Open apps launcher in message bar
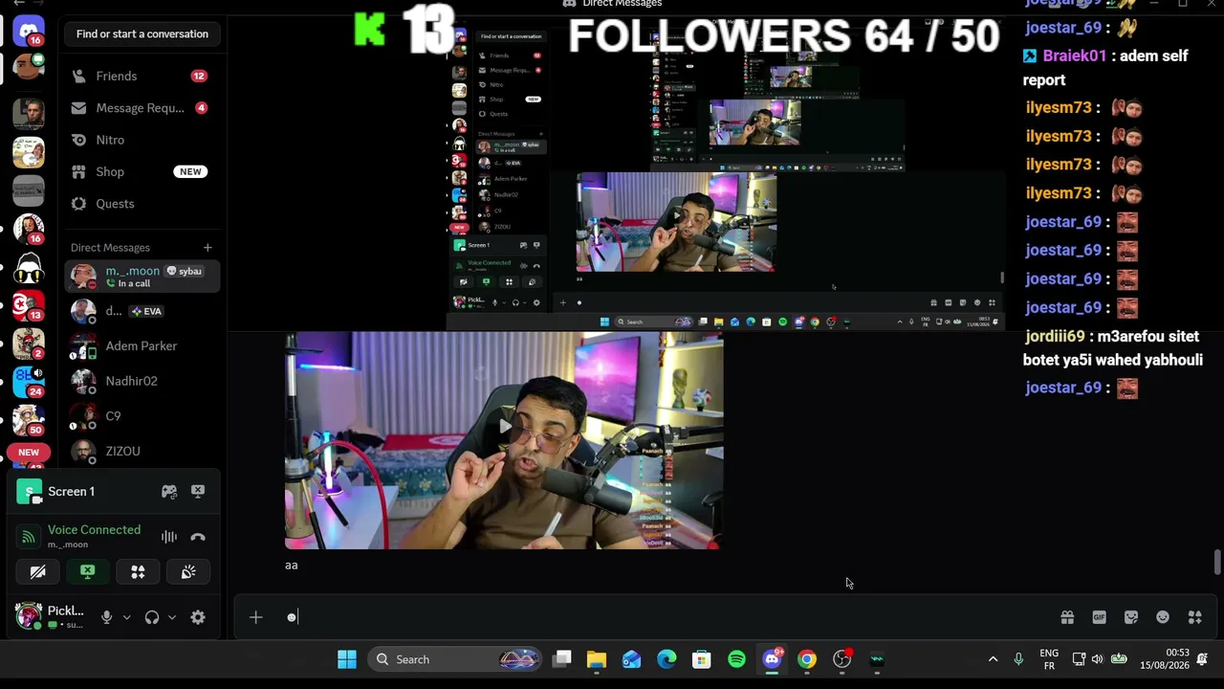This screenshot has height=689, width=1224. tap(1194, 617)
